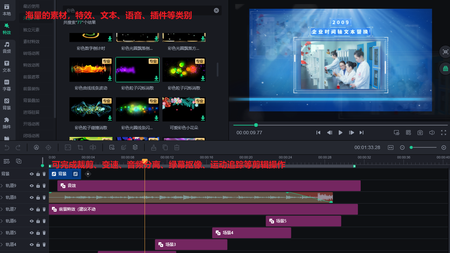The width and height of the screenshot is (450, 253).
Task: Select 素材特效 category
Action: click(x=31, y=42)
